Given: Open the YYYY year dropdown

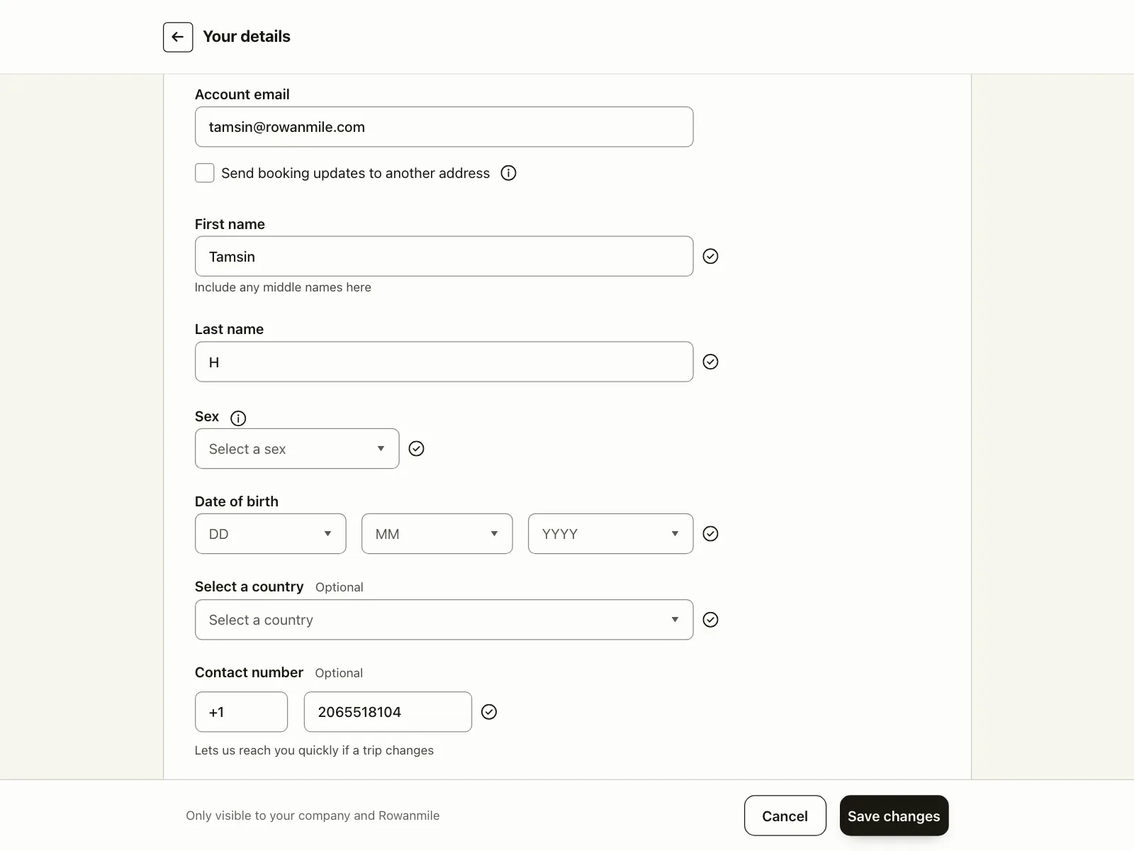Looking at the screenshot, I should coord(611,533).
